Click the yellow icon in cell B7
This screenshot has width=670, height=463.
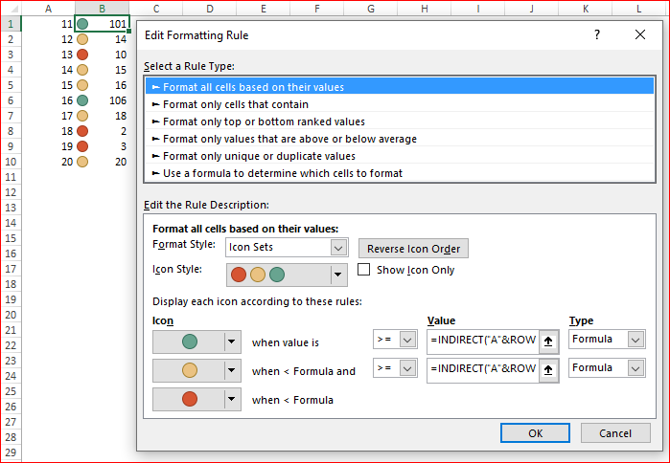point(82,116)
